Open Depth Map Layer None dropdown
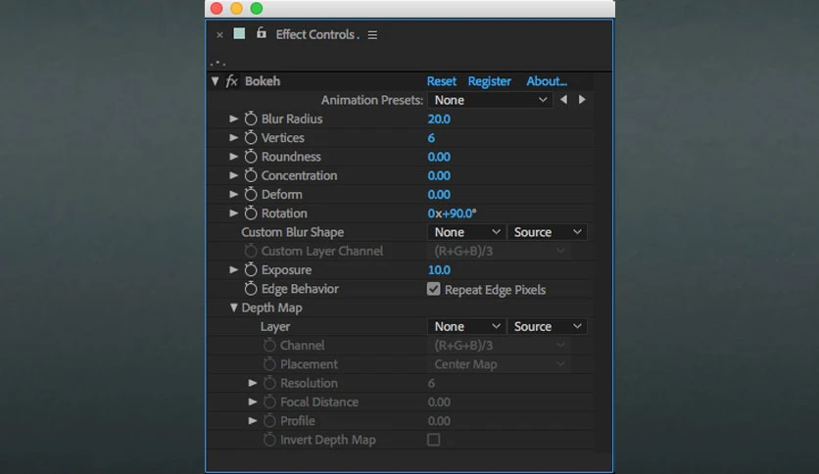819x474 pixels. [x=466, y=326]
